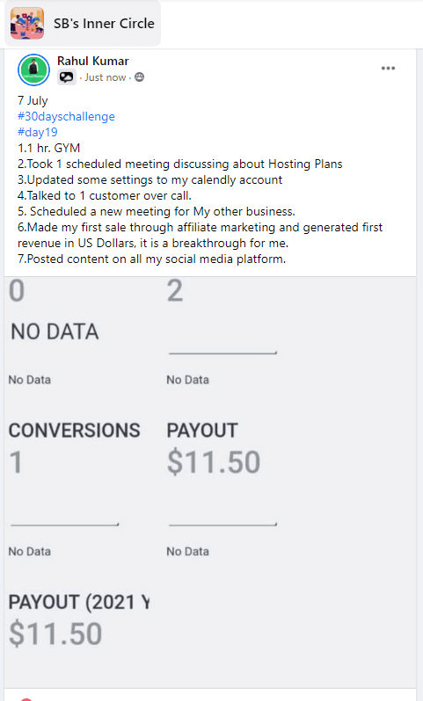Click the conversions count 1

point(16,462)
